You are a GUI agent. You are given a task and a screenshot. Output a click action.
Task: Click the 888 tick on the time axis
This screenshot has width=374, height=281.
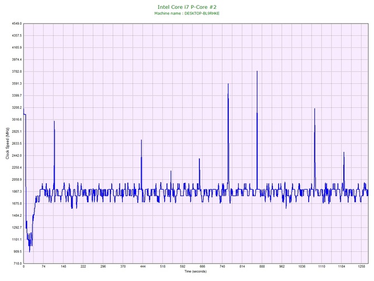(x=262, y=266)
